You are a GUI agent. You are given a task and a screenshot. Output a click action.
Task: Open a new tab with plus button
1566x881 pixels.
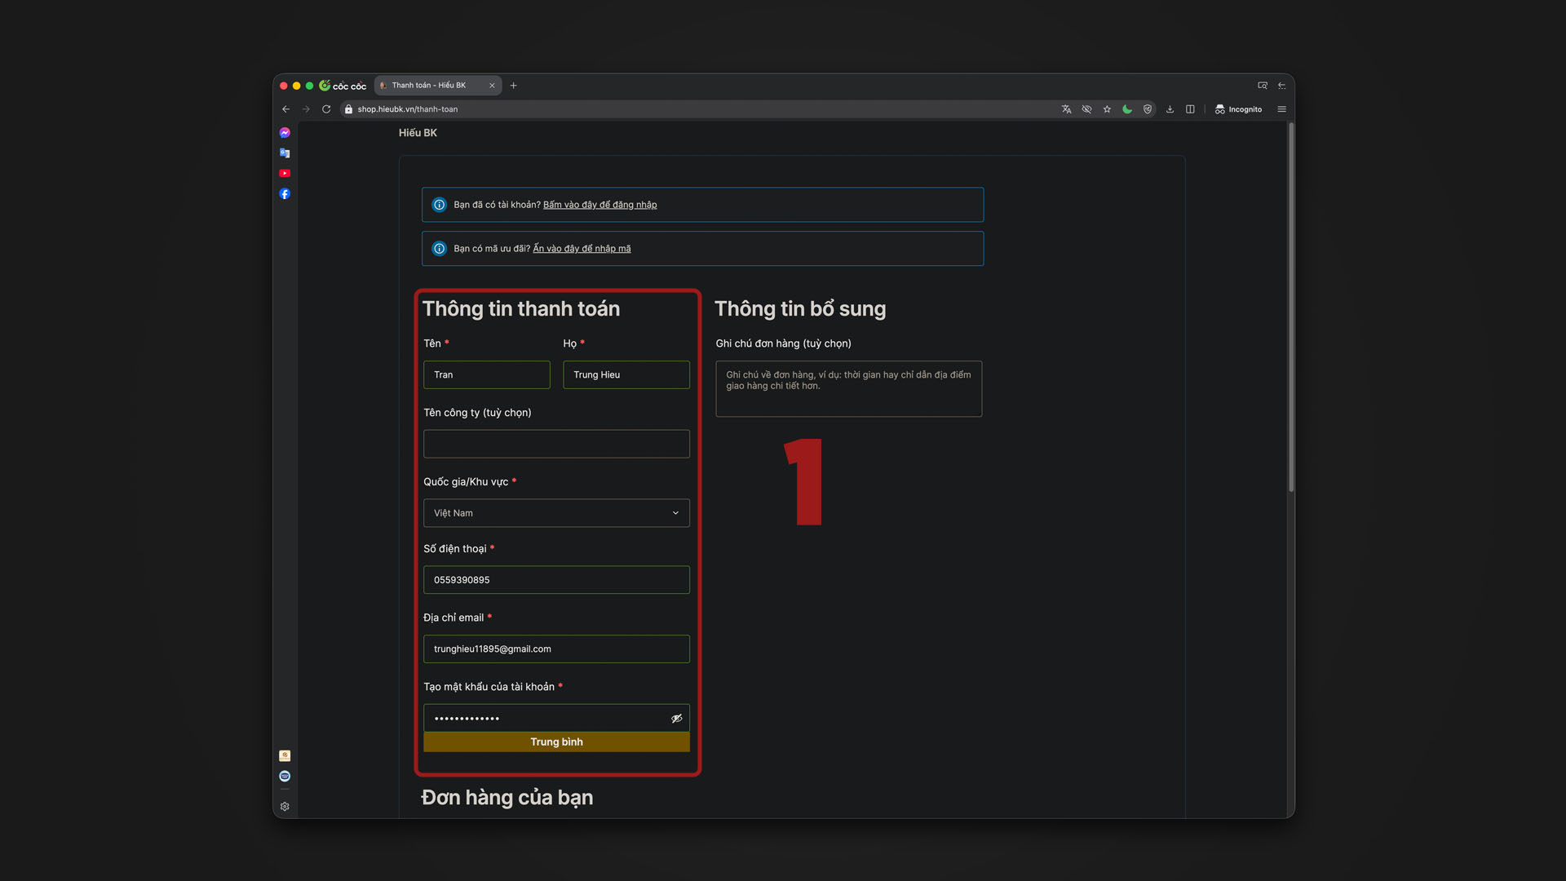click(513, 86)
